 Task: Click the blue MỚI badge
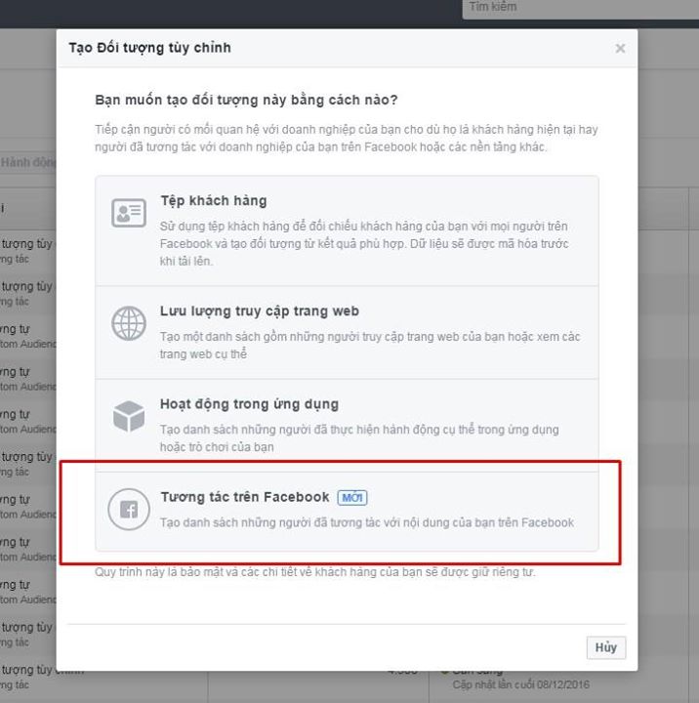(352, 498)
